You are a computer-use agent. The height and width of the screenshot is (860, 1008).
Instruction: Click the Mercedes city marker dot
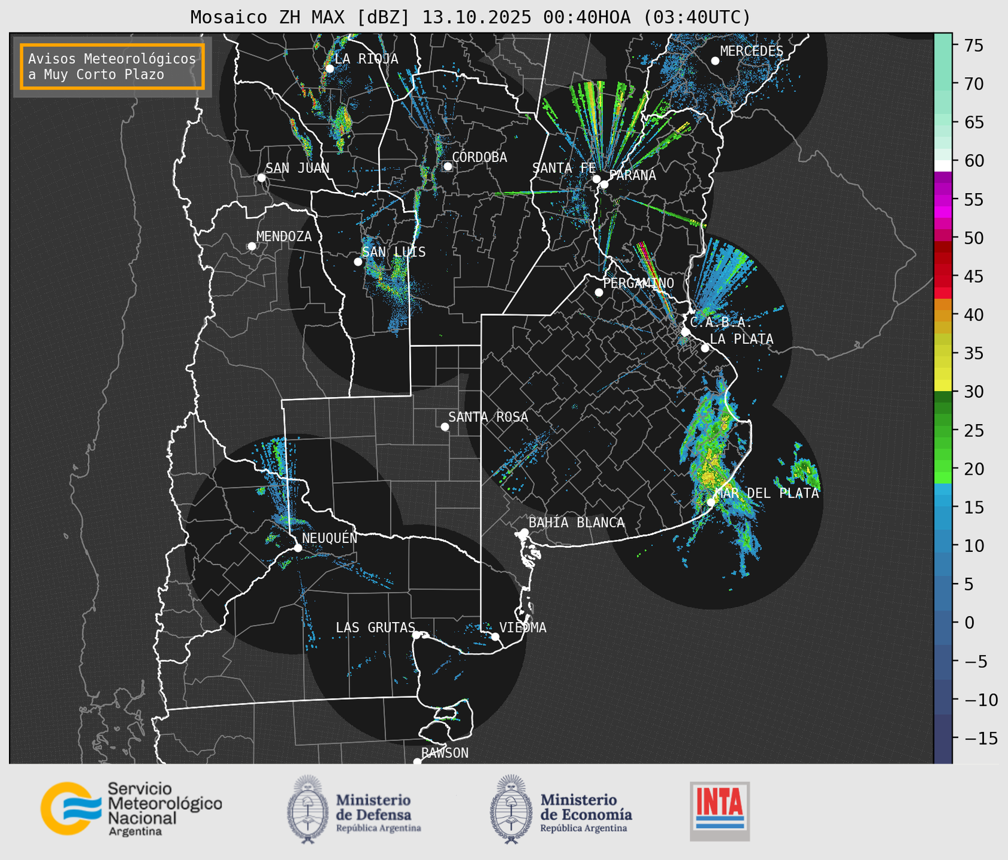tap(715, 61)
